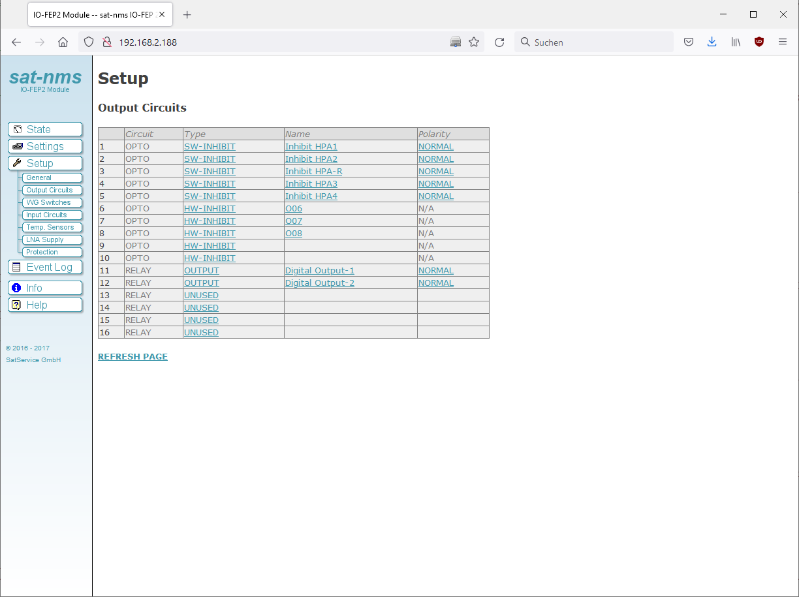
Task: Open the Pocket save icon
Action: tap(688, 42)
